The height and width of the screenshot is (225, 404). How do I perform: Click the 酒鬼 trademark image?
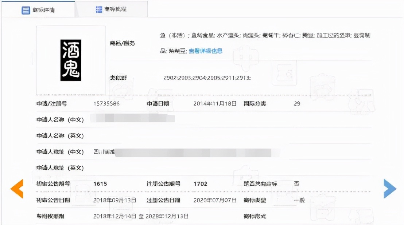coord(71,60)
